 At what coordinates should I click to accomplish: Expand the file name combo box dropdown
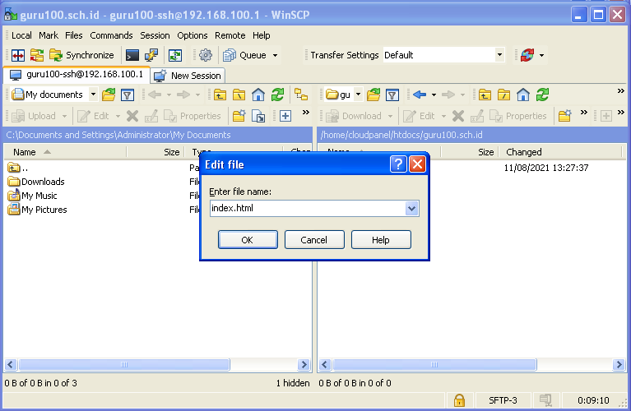coord(412,209)
